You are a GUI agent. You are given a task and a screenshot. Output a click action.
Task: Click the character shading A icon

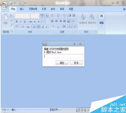pos(34,27)
